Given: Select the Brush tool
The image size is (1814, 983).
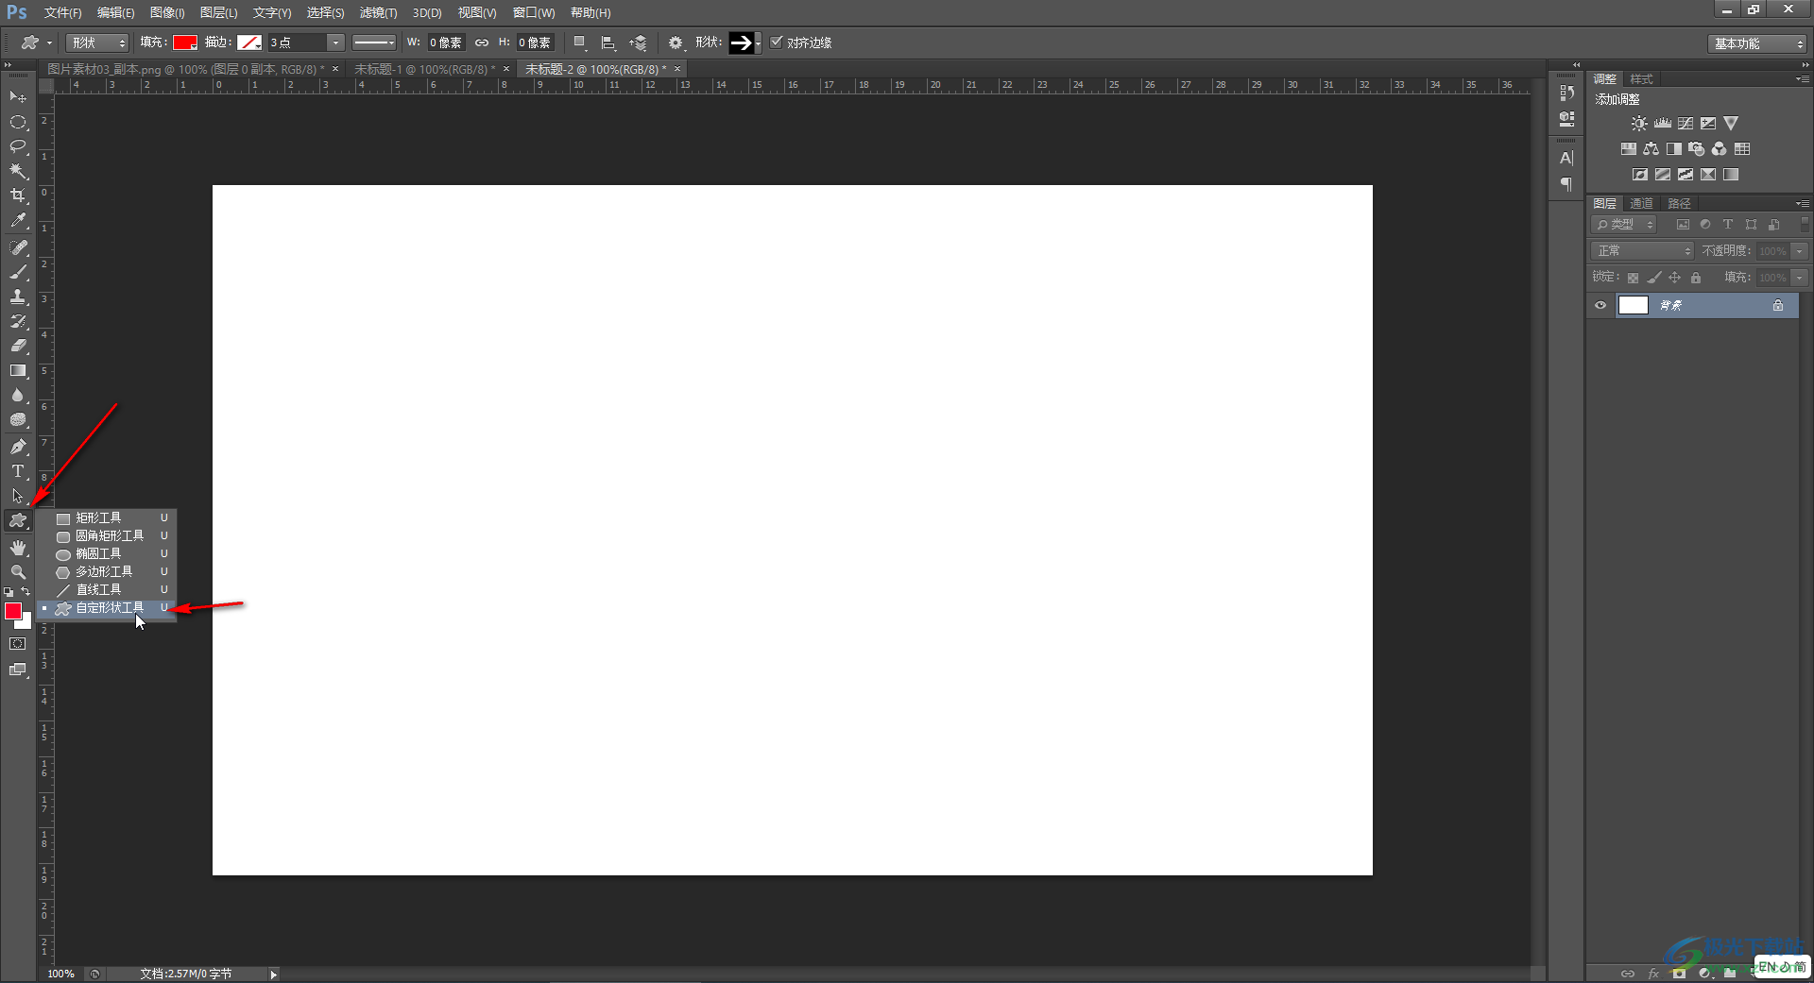Looking at the screenshot, I should (18, 272).
